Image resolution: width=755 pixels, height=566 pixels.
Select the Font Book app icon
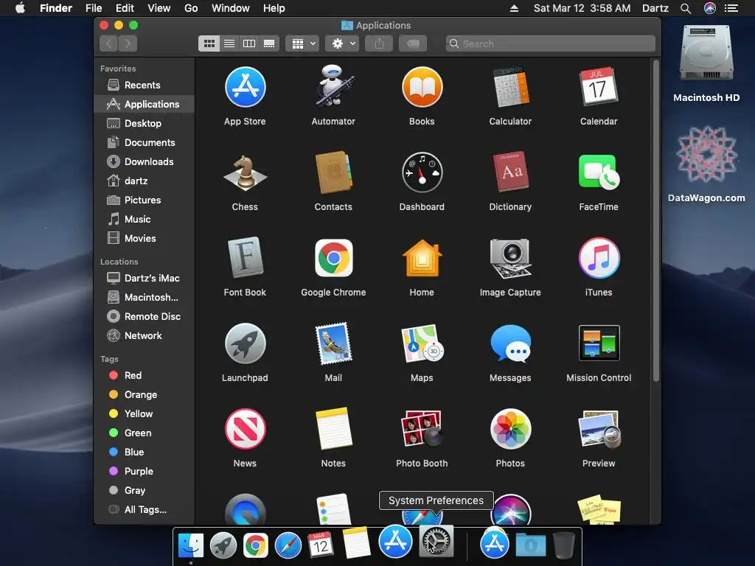tap(245, 257)
